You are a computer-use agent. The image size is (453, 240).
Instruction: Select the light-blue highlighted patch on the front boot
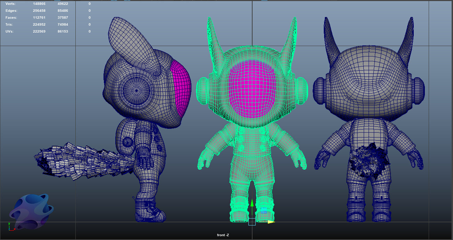(x=264, y=210)
